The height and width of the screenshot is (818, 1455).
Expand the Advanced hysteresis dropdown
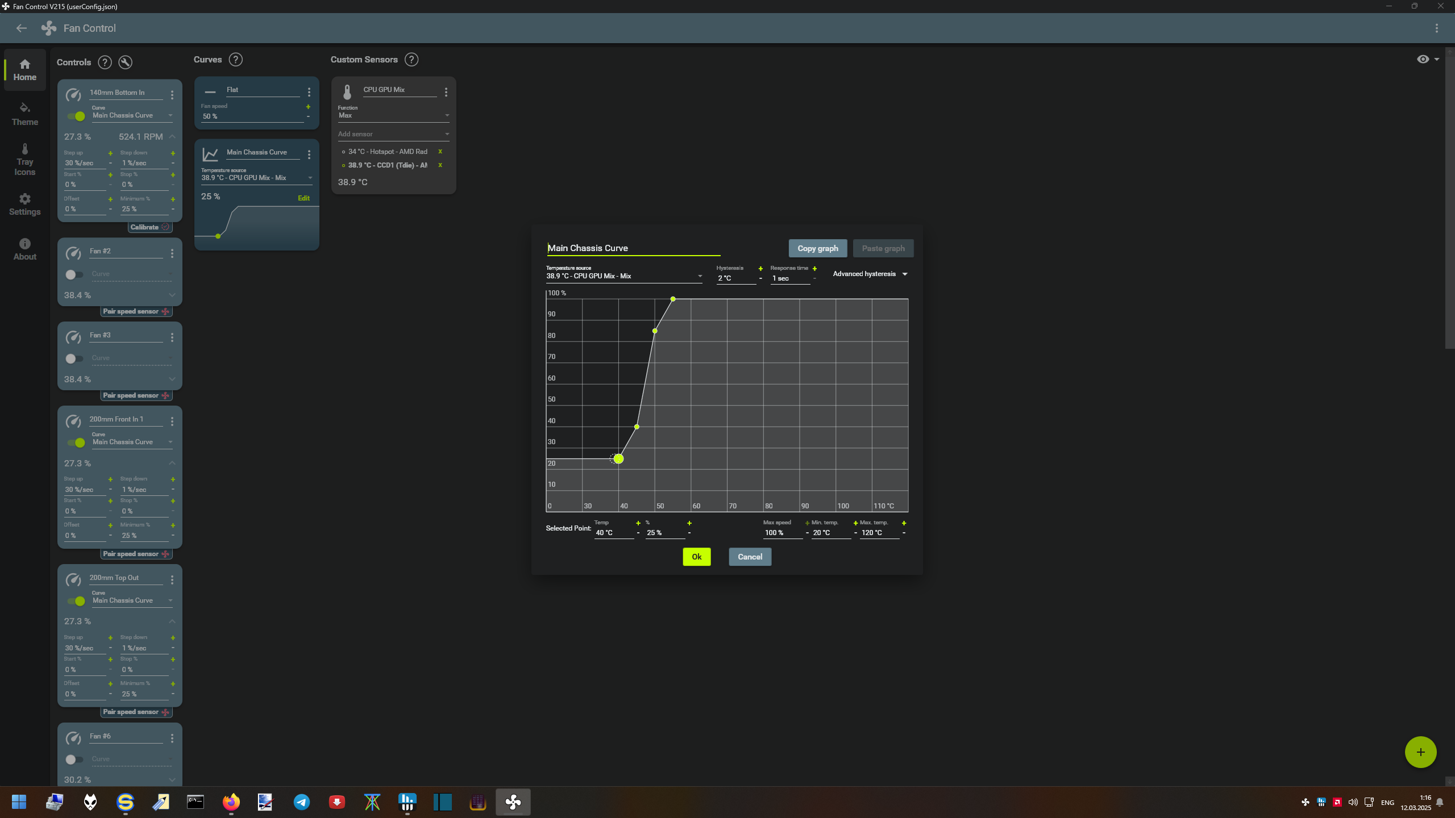[x=870, y=274]
